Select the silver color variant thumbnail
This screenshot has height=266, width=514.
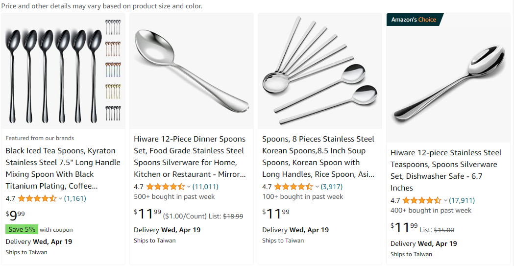(x=113, y=27)
